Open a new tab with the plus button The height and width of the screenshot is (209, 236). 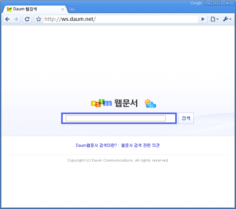[72, 9]
